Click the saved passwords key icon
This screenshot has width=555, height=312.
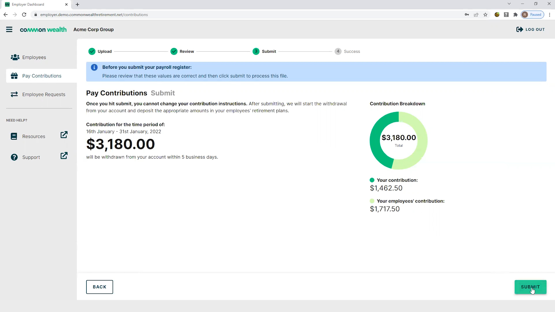467,15
